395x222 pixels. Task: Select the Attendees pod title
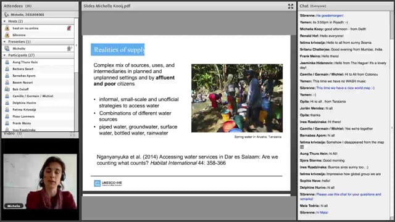point(18,6)
